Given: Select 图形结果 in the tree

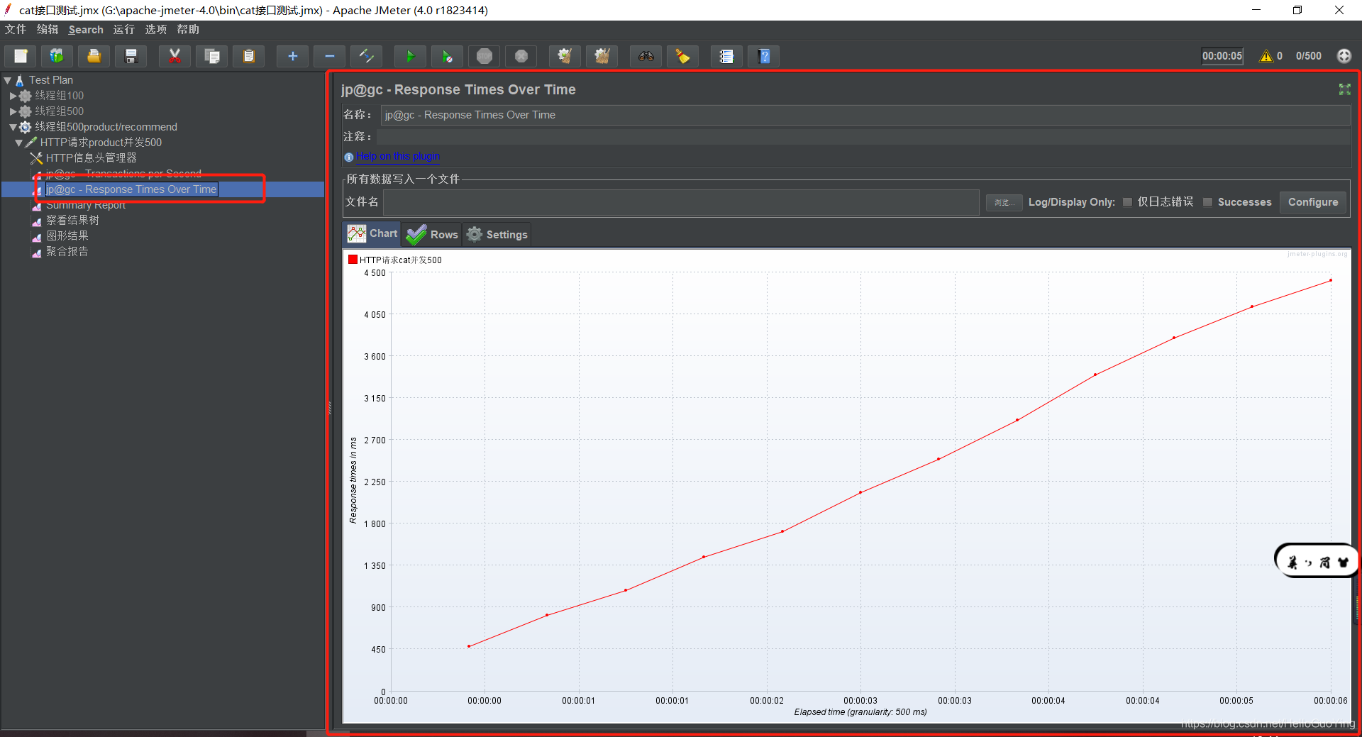Looking at the screenshot, I should pos(67,236).
